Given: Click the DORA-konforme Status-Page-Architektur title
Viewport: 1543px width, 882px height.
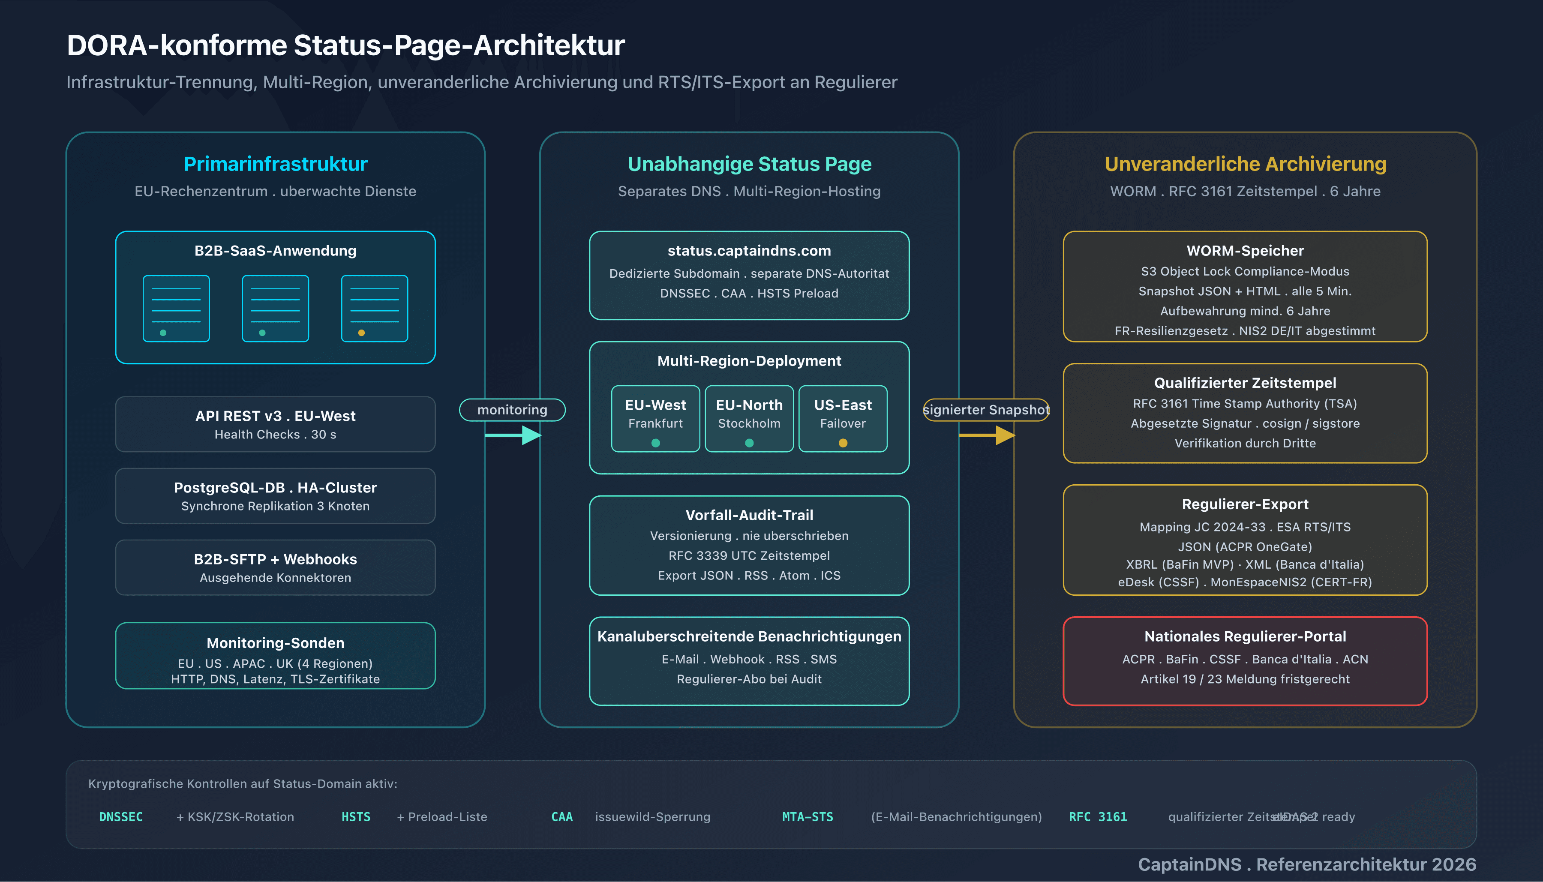Looking at the screenshot, I should [345, 45].
